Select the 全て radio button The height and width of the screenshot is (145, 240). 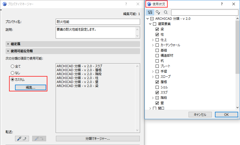tap(13, 66)
